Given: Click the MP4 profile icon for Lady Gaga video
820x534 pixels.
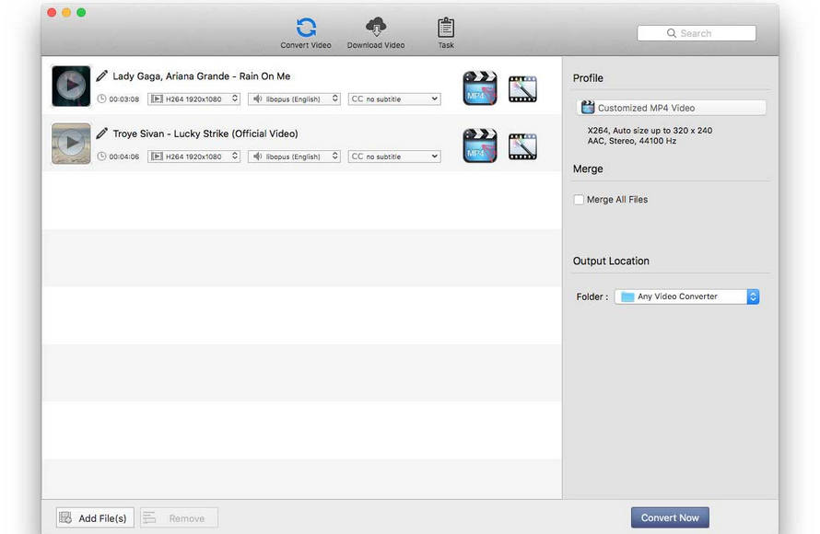Looking at the screenshot, I should [479, 87].
